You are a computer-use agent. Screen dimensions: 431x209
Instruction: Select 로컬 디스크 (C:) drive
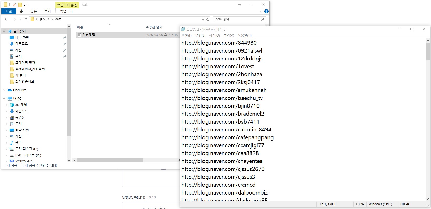pos(26,149)
